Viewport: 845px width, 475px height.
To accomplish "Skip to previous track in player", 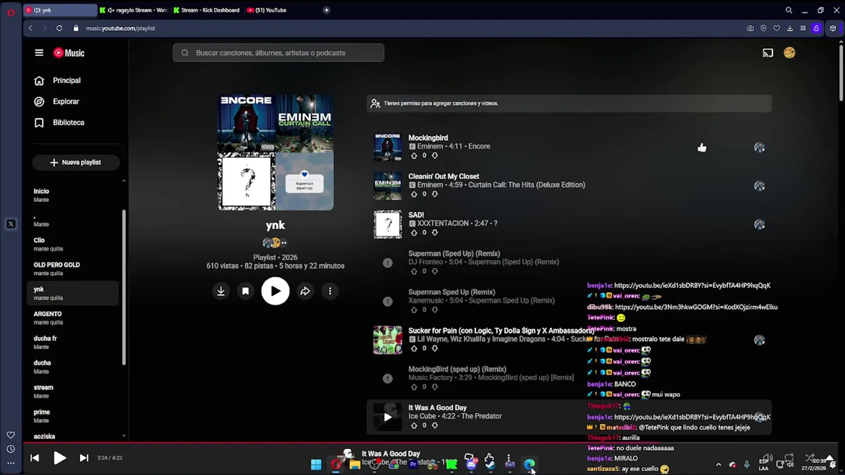I will click(x=35, y=458).
